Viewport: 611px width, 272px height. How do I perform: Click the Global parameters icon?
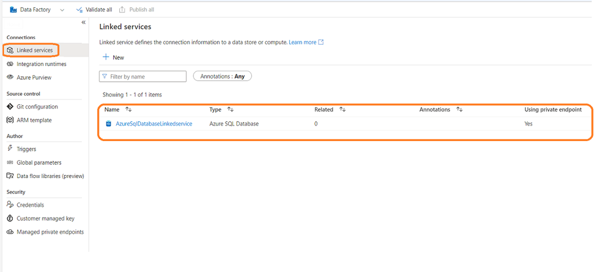click(x=10, y=162)
